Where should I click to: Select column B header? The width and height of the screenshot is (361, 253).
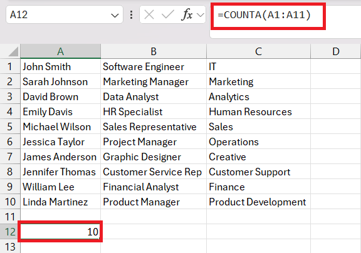154,51
